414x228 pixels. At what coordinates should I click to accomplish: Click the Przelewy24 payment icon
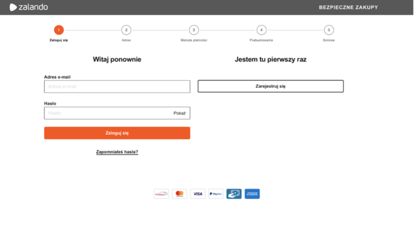click(161, 194)
